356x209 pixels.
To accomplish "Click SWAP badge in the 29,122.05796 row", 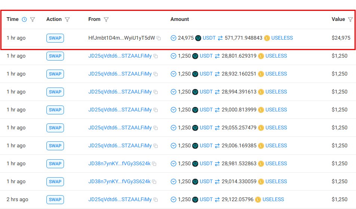I will 55,200.
